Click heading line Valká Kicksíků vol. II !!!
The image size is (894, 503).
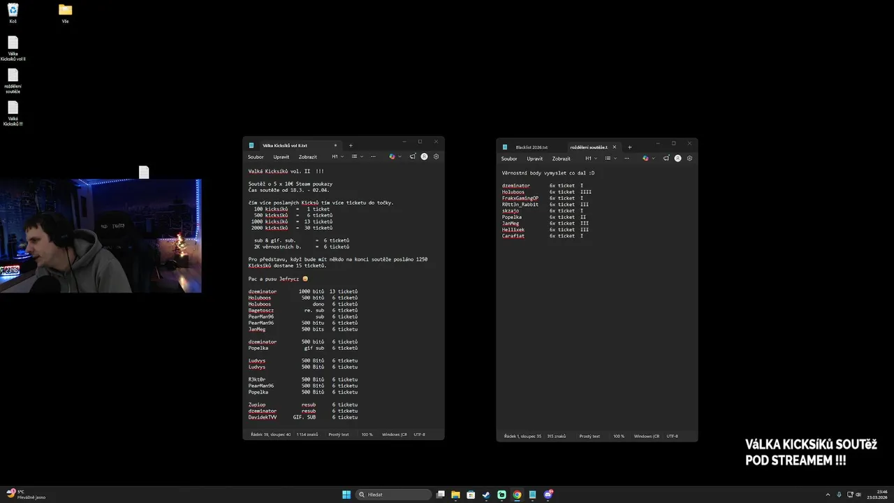[286, 171]
